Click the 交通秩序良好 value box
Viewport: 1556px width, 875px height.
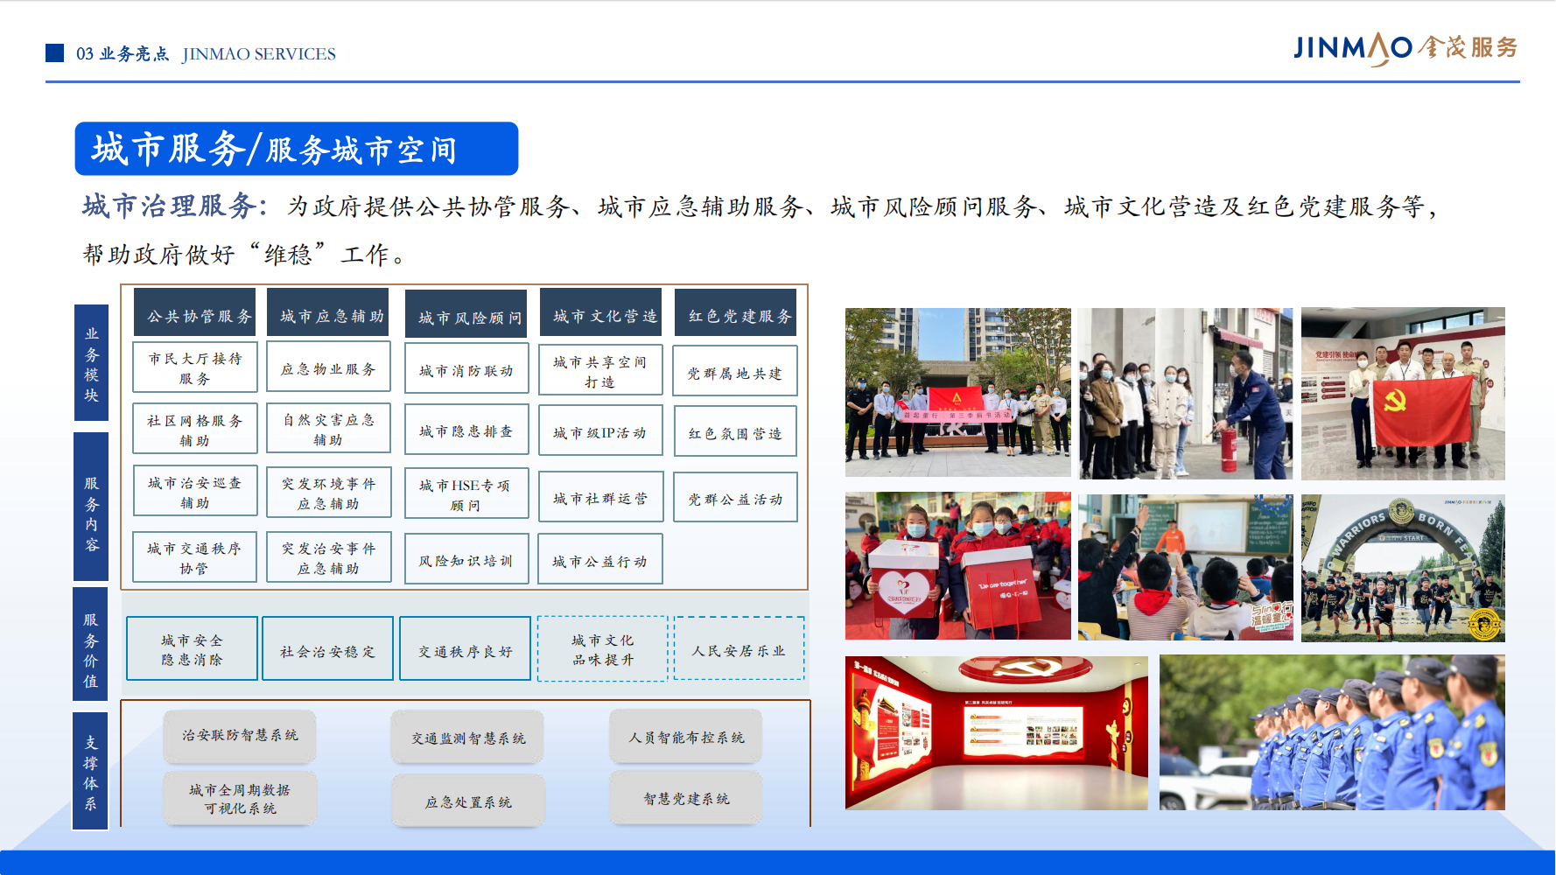(x=465, y=649)
